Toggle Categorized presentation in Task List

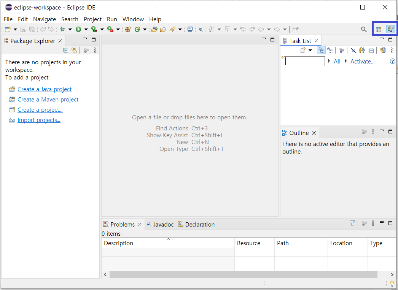[x=322, y=51]
